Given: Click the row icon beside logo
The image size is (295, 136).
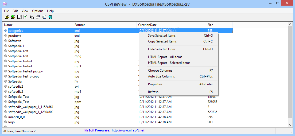Looking at the screenshot, I should point(5,122).
